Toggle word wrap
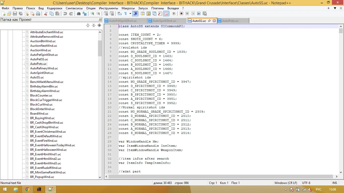 click(x=120, y=14)
